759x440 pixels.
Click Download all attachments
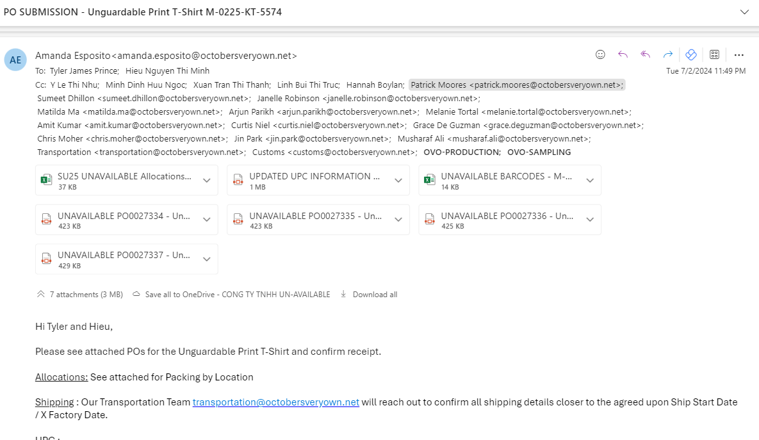click(375, 295)
